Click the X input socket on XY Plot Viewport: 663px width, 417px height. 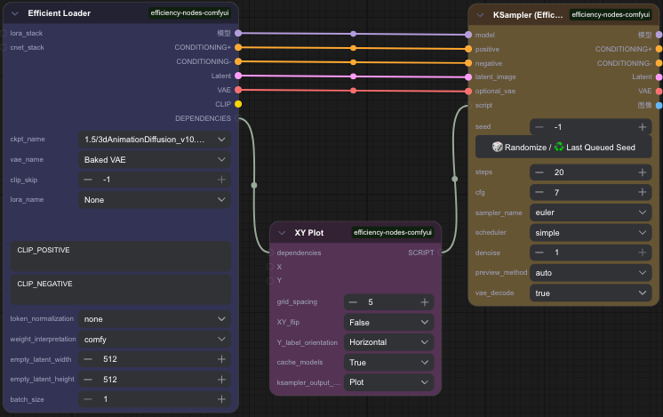pos(270,267)
